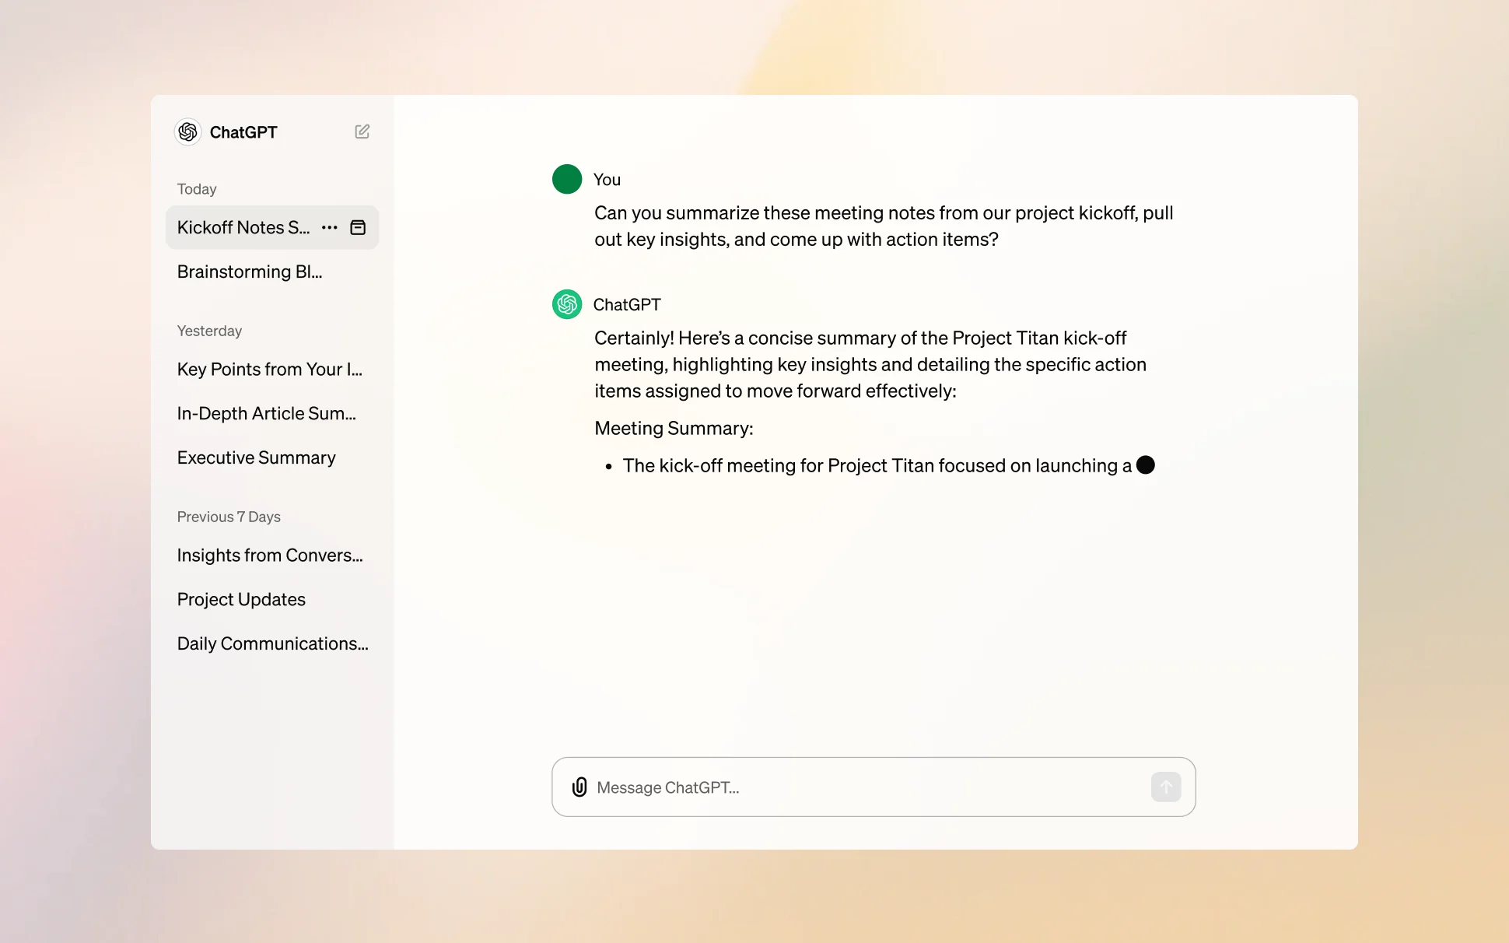Image resolution: width=1509 pixels, height=943 pixels.
Task: Click the three-dot menu on Kickoff Notes
Action: [x=330, y=226]
